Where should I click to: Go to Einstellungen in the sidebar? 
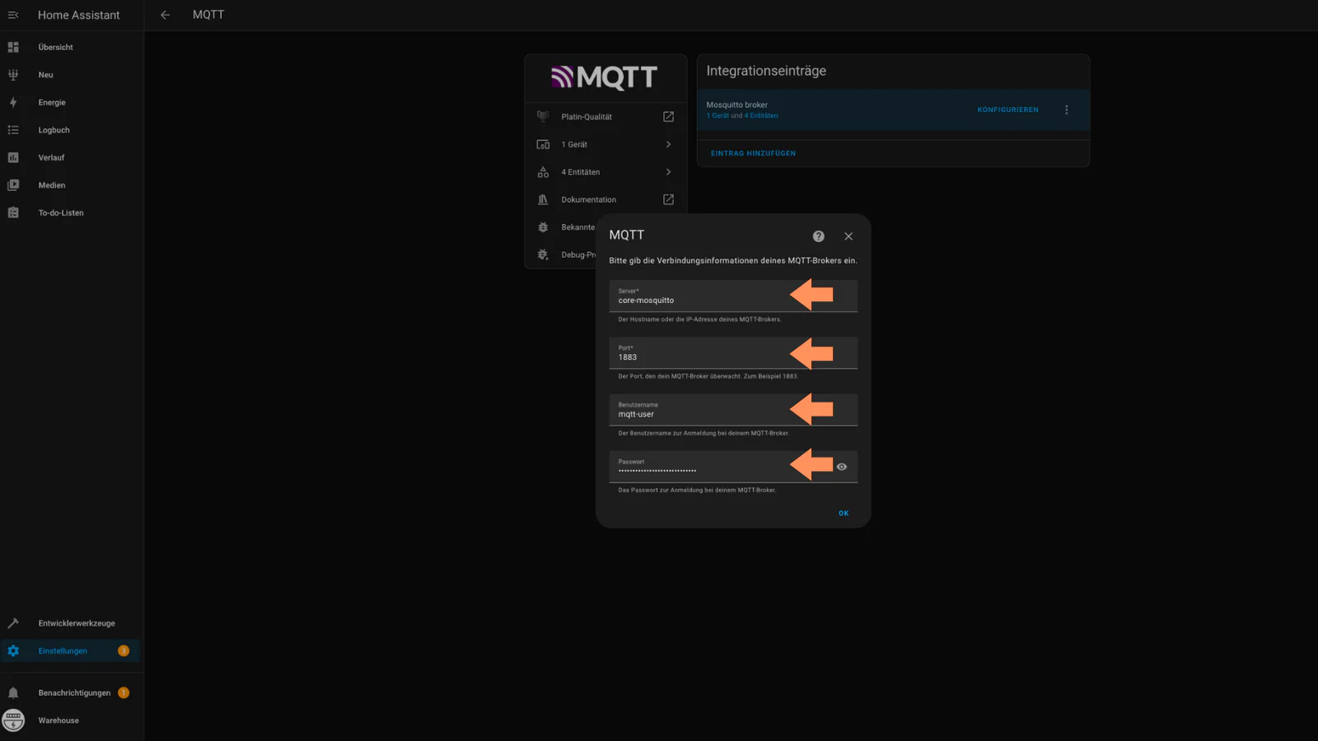click(63, 651)
